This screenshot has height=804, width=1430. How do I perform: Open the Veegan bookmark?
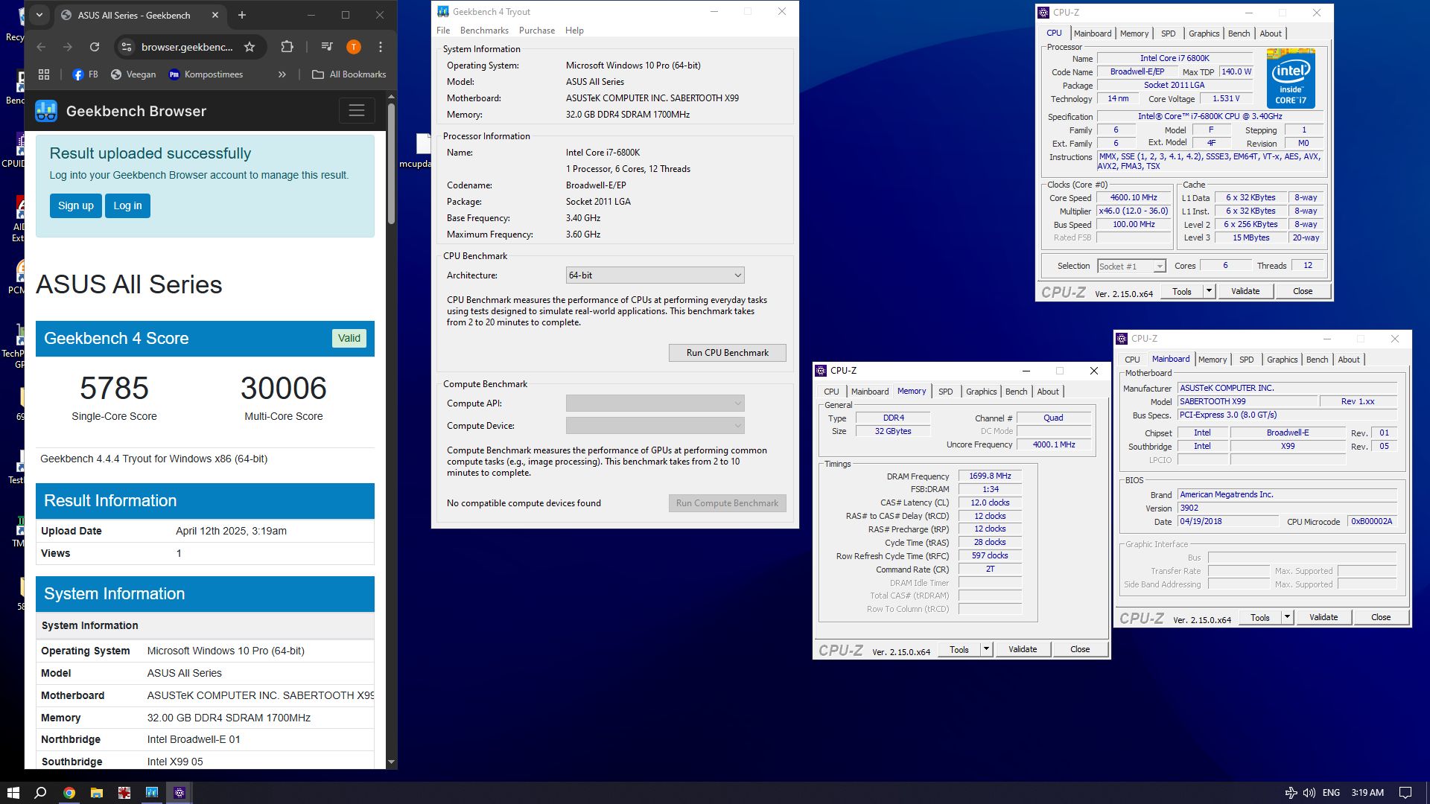tap(133, 74)
